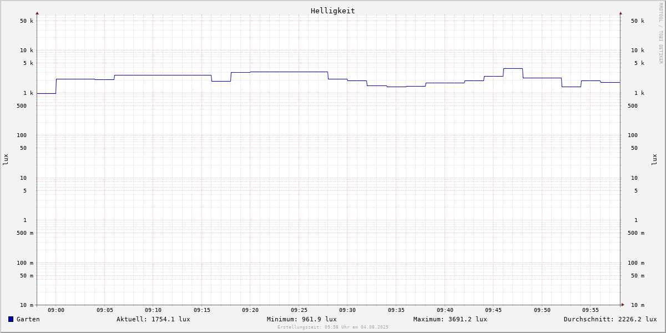This screenshot has height=333, width=666.
Task: Click the "09:10" time axis label
Action: 153,310
